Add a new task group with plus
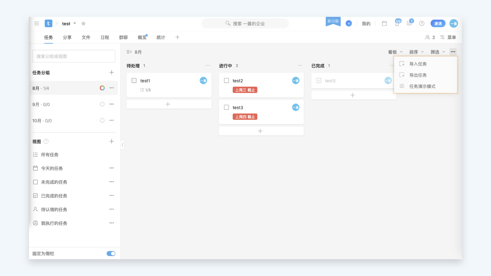 coord(111,73)
